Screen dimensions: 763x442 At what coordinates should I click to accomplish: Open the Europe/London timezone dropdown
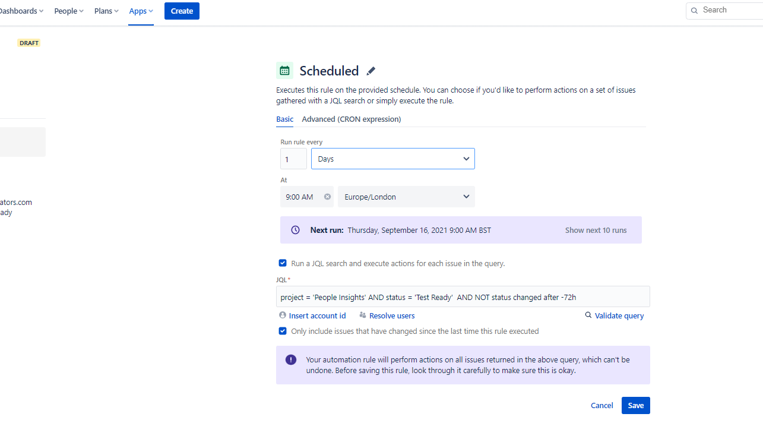click(x=406, y=197)
